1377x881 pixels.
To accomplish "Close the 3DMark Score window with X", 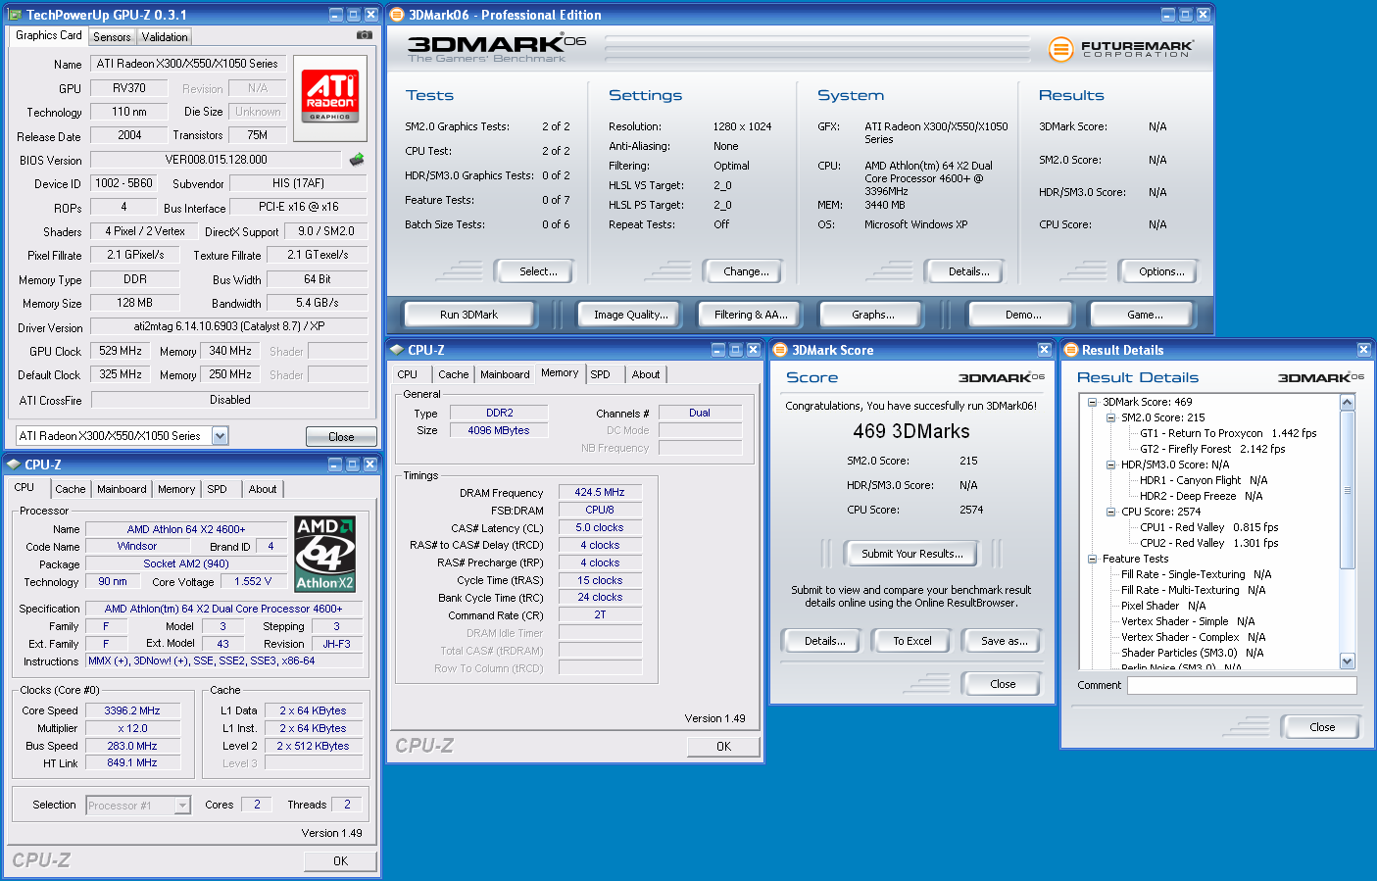I will [1044, 350].
